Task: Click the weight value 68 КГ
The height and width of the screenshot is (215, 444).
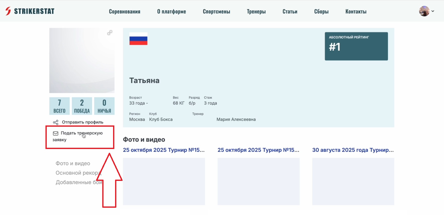Action: [x=179, y=103]
